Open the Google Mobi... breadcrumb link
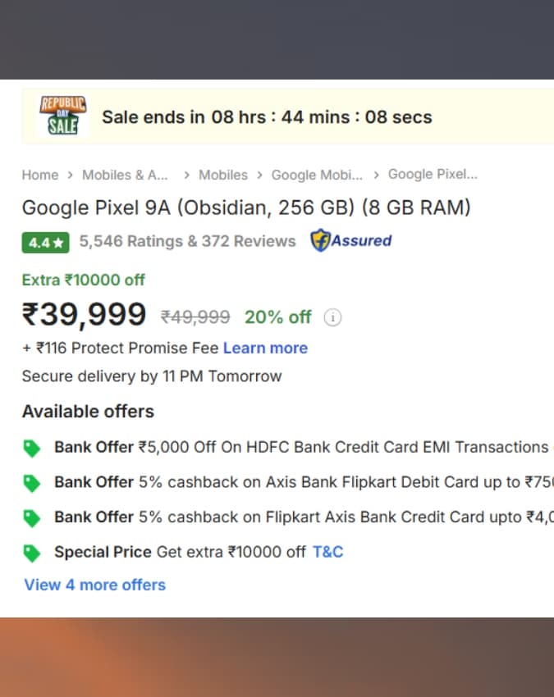554x697 pixels. (x=317, y=175)
